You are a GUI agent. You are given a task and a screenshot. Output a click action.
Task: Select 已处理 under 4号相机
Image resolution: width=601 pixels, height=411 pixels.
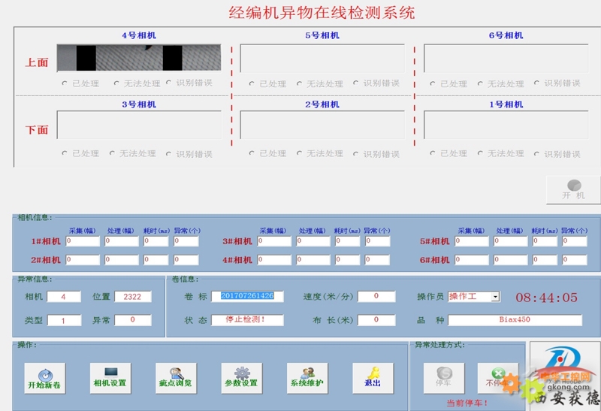click(65, 83)
